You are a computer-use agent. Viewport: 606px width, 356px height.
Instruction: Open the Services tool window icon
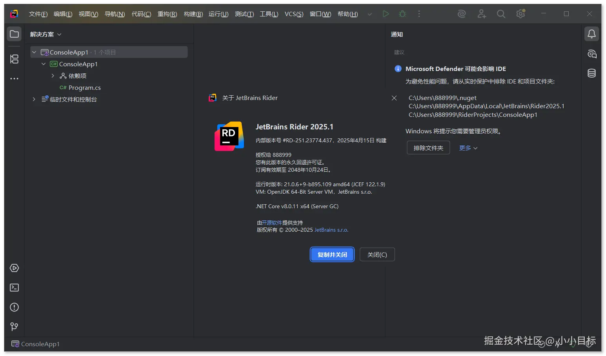pyautogui.click(x=14, y=268)
